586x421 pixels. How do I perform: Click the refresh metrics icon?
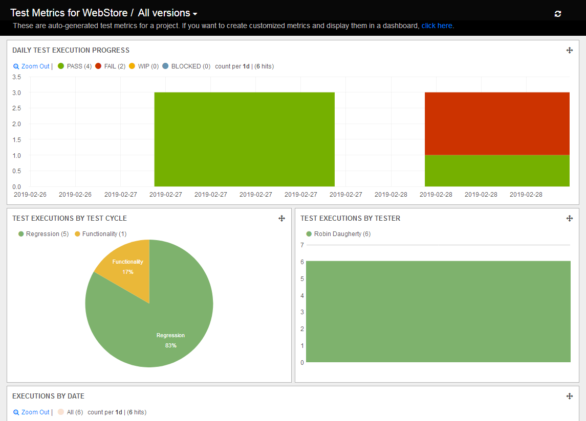tap(558, 14)
